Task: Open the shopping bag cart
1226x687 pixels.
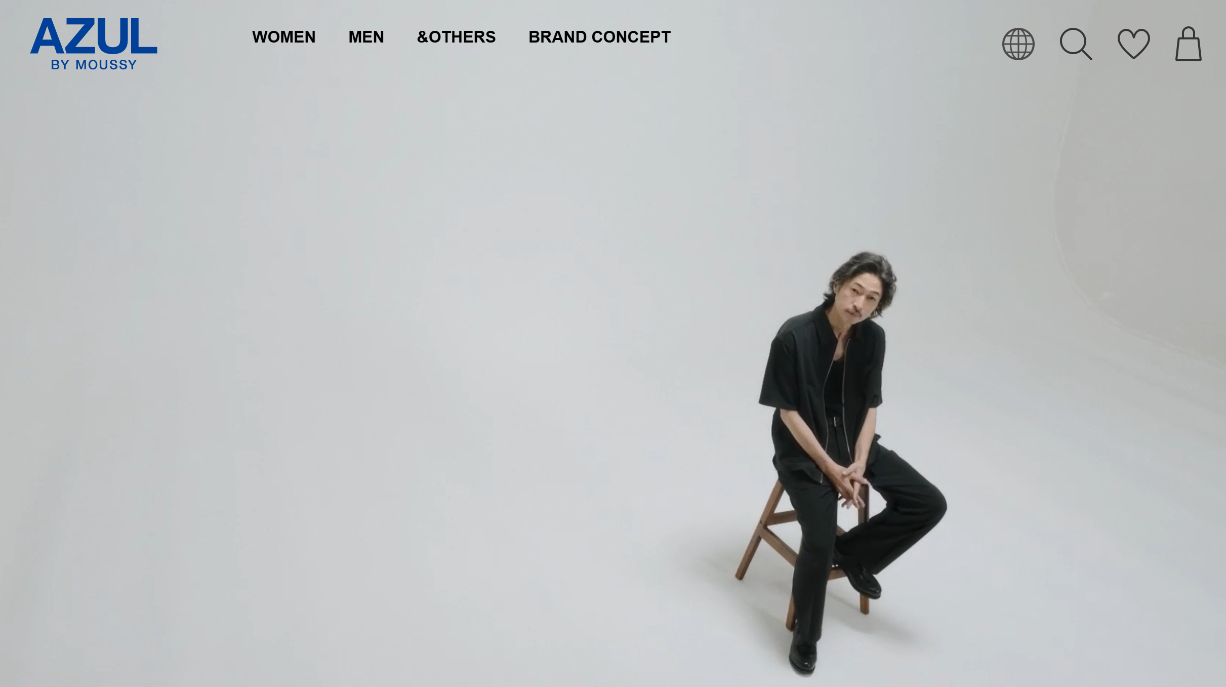Action: click(1188, 44)
